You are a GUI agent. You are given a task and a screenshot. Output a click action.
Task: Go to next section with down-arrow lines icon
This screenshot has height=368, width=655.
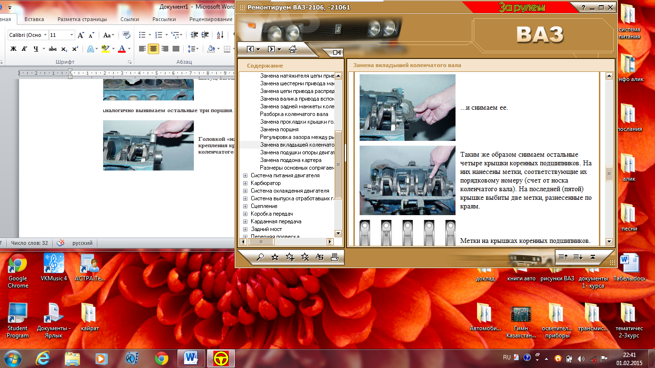[578, 257]
